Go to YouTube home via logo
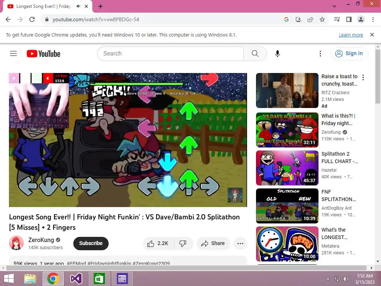Screen dimensions: 381x286 pos(44,54)
